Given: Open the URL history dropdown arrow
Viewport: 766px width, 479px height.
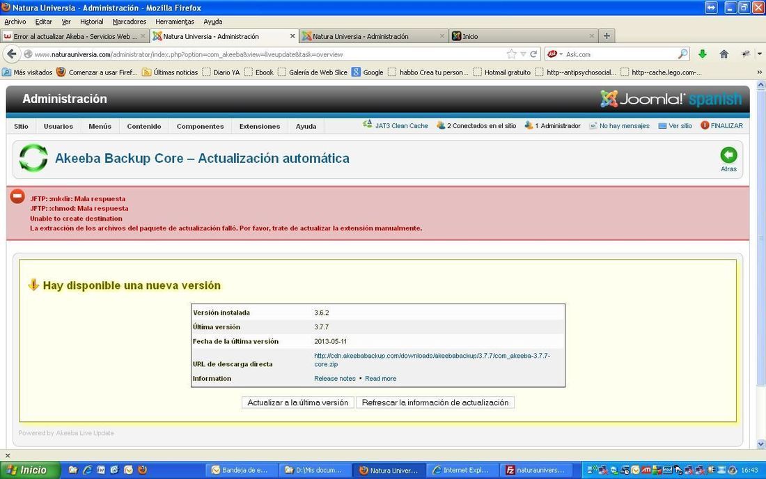Looking at the screenshot, I should (x=523, y=54).
